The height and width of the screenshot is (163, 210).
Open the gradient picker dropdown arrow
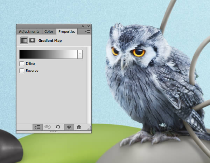(80, 54)
